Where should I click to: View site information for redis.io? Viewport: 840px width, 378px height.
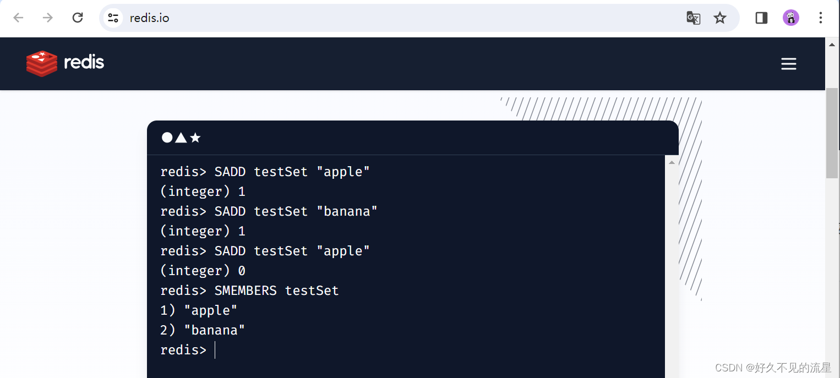tap(113, 18)
